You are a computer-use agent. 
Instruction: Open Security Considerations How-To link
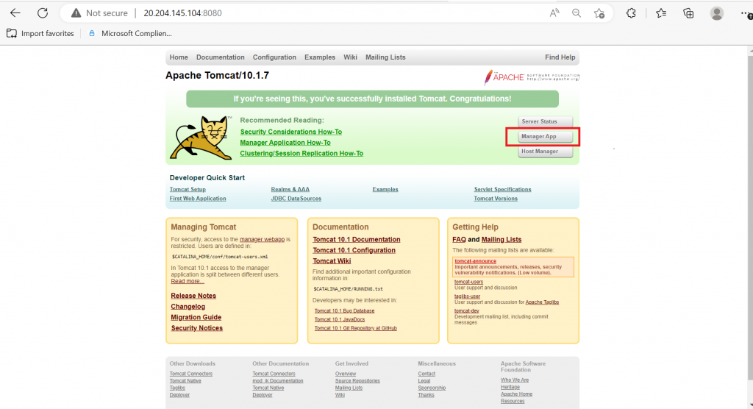coord(291,132)
